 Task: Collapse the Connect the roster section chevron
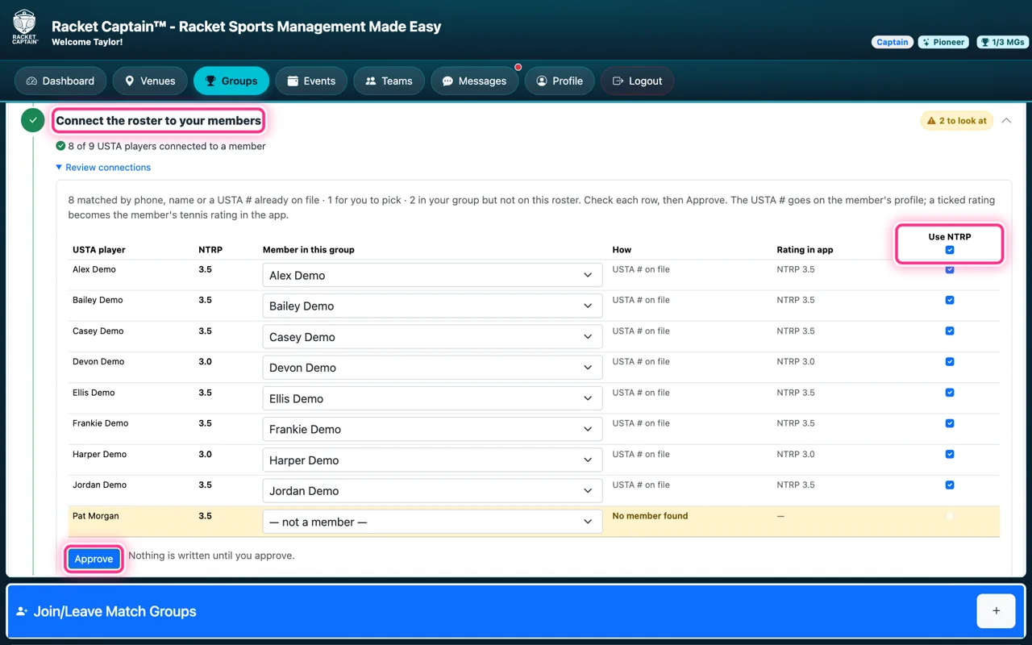pos(1006,121)
